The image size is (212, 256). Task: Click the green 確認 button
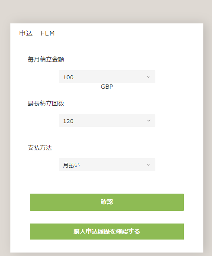[107, 202]
